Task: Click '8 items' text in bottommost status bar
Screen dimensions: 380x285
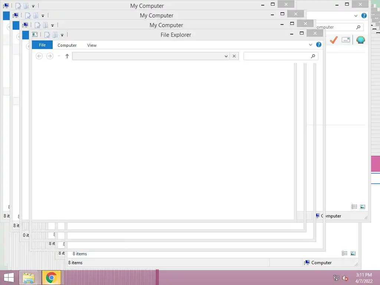Action: [x=75, y=262]
